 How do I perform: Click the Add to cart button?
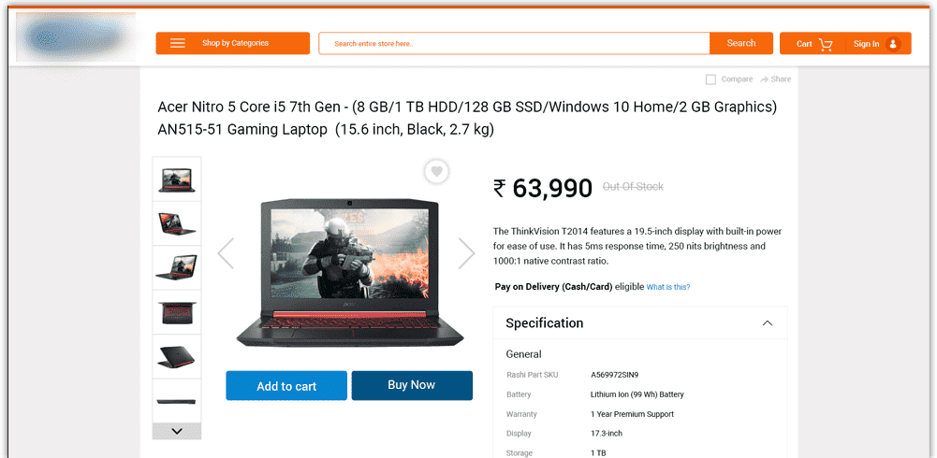286,386
